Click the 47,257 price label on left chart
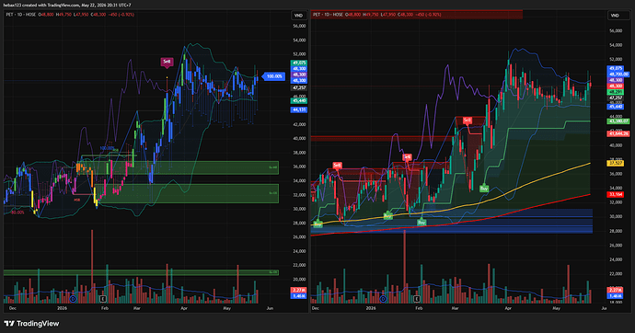The height and width of the screenshot is (333, 635). coord(299,87)
